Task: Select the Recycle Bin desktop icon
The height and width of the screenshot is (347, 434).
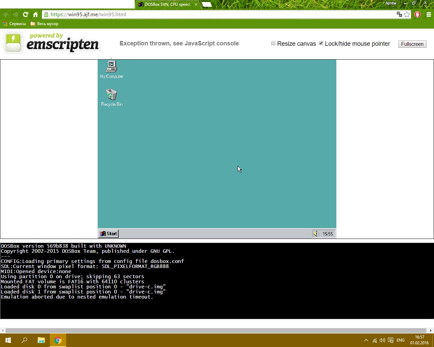Action: (112, 98)
